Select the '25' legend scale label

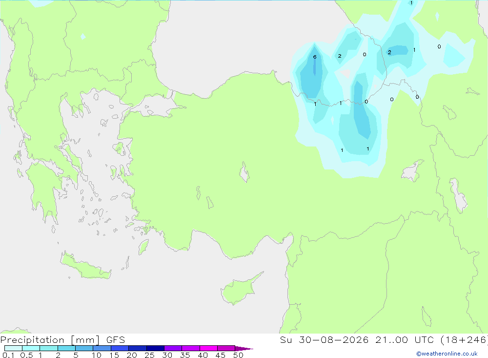point(149,355)
